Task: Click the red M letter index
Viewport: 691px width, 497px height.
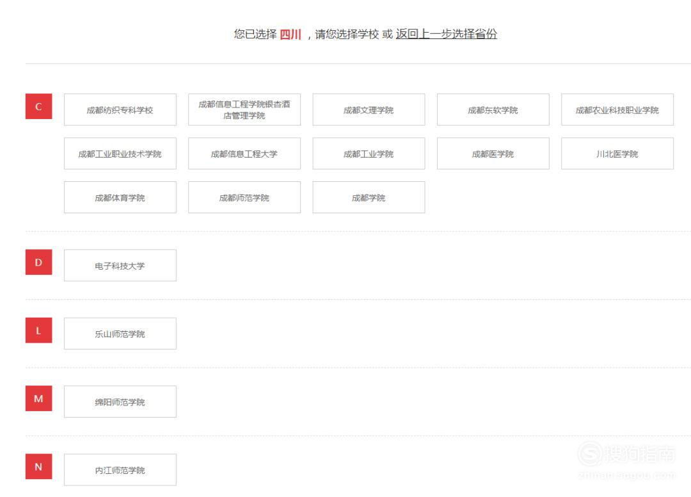Action: click(x=39, y=398)
